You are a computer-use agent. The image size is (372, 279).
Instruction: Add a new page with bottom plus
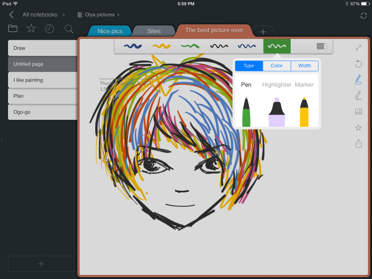(x=41, y=264)
